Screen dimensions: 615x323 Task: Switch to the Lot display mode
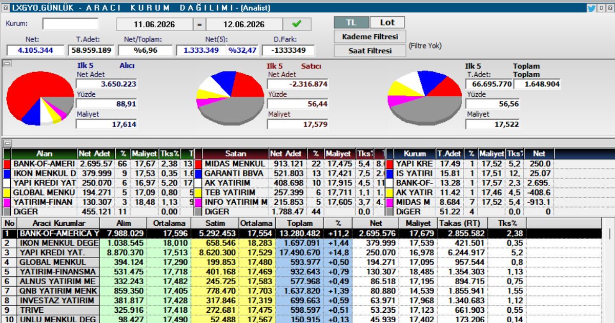pyautogui.click(x=387, y=23)
